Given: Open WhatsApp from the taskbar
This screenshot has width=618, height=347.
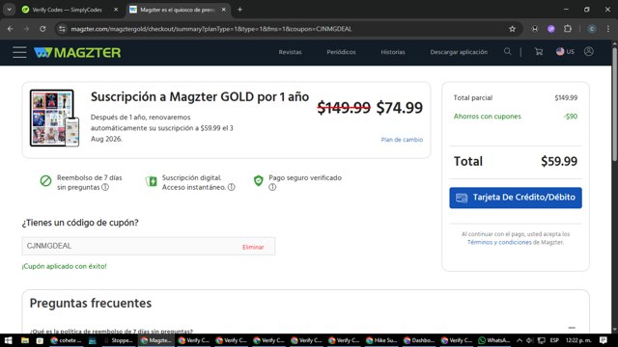Looking at the screenshot, I should click(494, 340).
